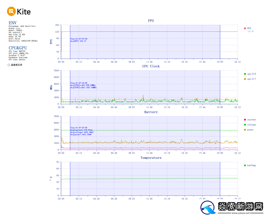Enable the 高精度采样 radio option

9,65
